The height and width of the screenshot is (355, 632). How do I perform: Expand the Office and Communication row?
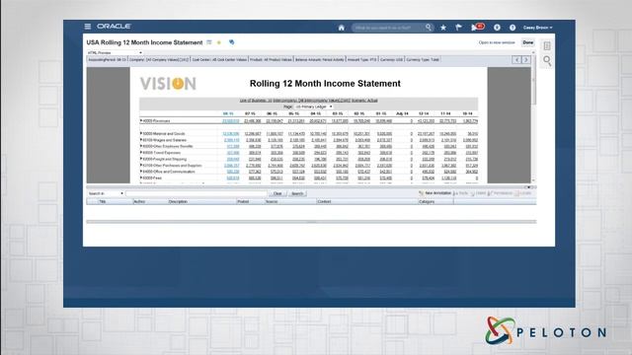coord(141,172)
